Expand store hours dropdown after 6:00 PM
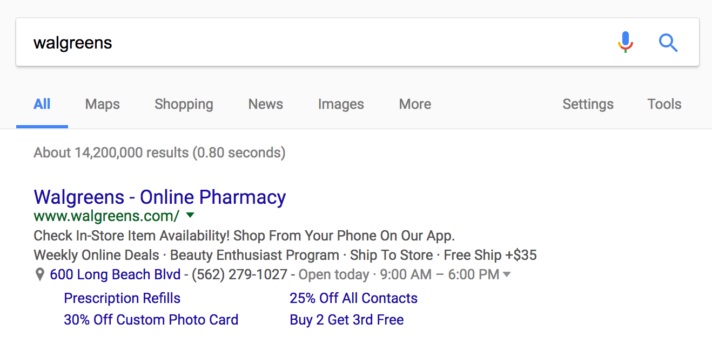This screenshot has height=344, width=712. click(507, 274)
